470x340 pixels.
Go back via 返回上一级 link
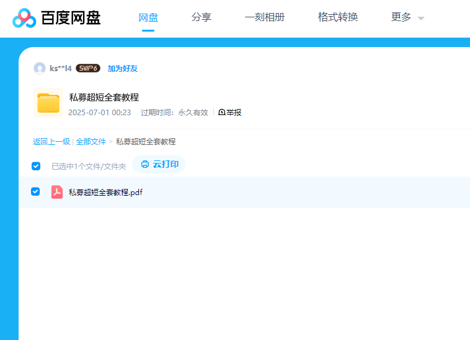pos(51,142)
